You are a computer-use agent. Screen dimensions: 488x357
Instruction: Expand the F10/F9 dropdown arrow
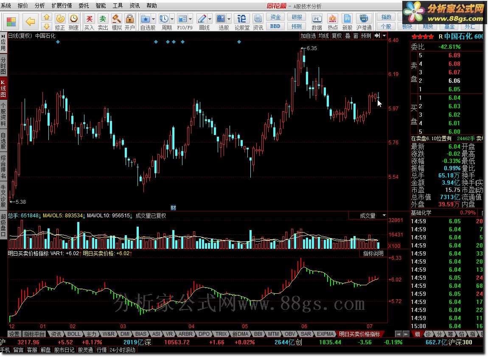(191, 19)
